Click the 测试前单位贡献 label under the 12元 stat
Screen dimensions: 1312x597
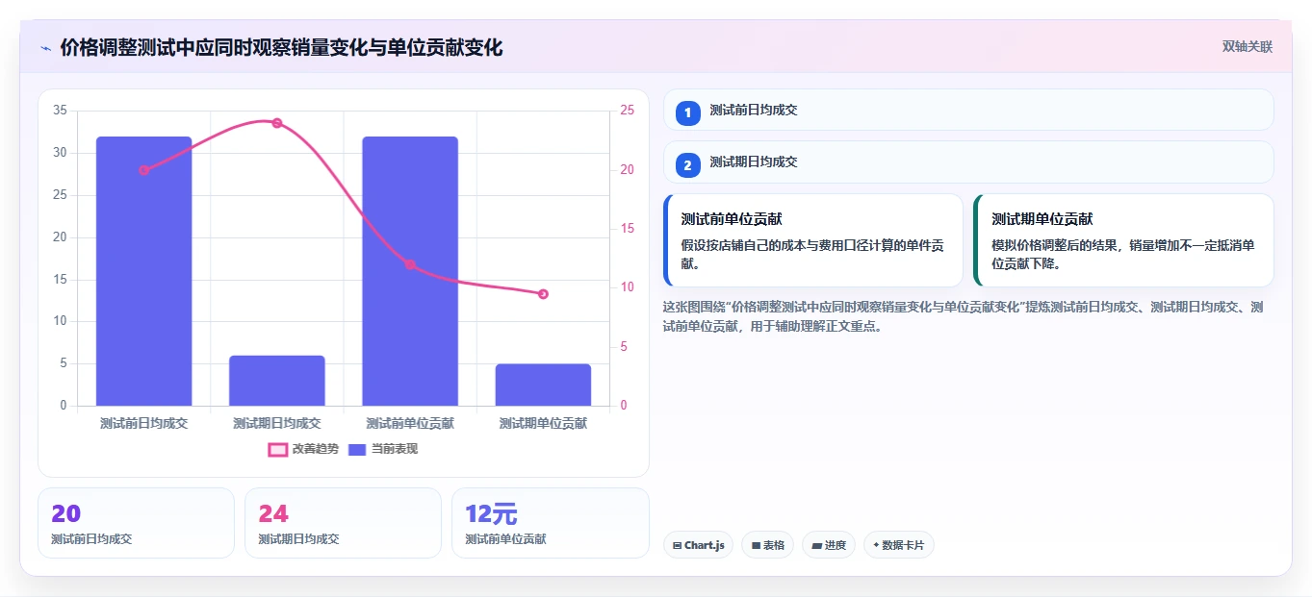click(505, 539)
